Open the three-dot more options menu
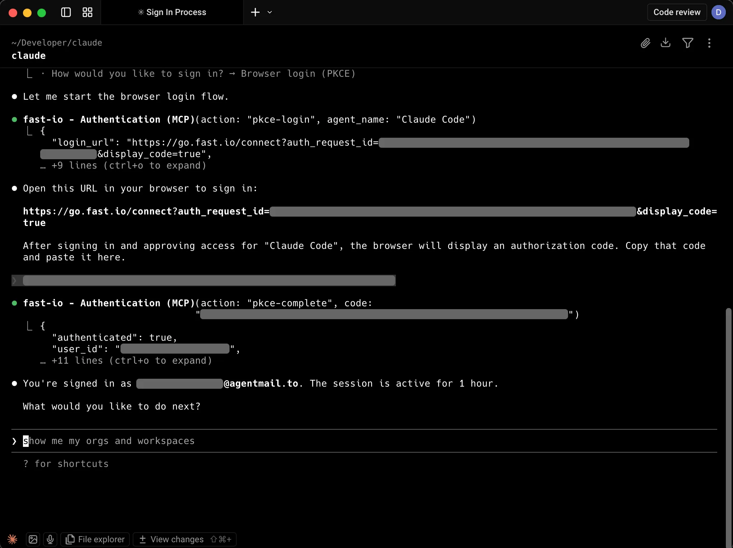The image size is (733, 548). click(x=709, y=43)
